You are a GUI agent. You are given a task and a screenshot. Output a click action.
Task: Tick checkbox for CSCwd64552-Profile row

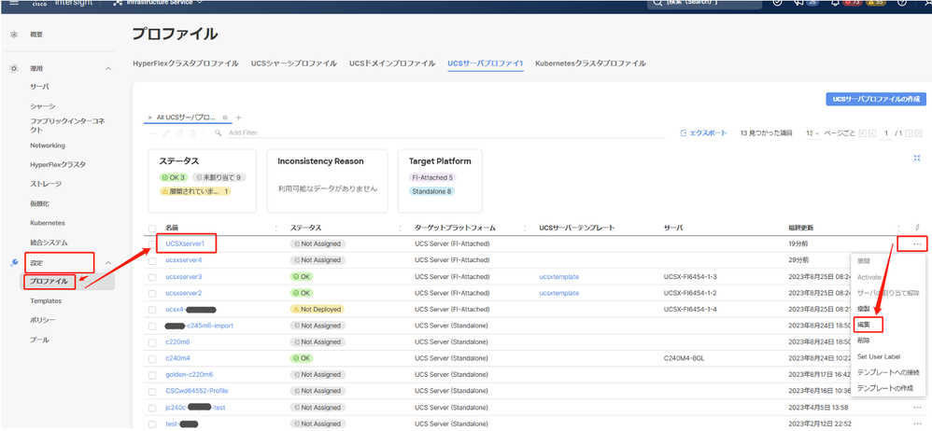(152, 391)
